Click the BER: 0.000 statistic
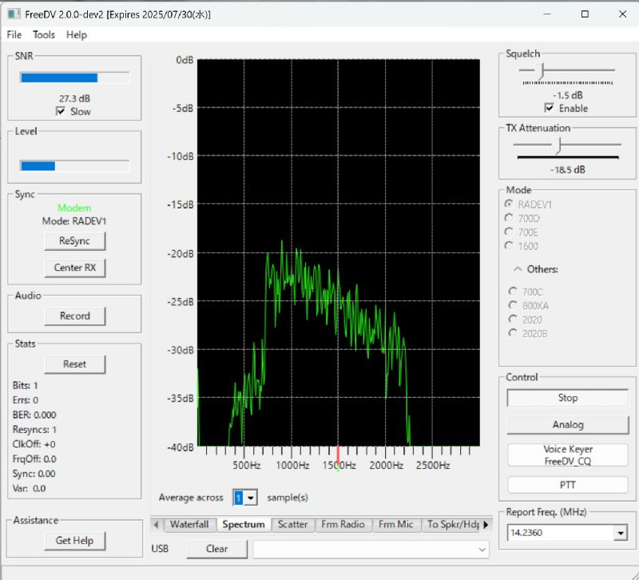639x580 pixels. (x=34, y=415)
